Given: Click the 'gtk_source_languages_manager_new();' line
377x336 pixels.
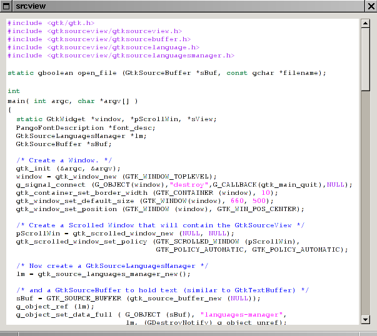Looking at the screenshot, I should coord(103,274).
